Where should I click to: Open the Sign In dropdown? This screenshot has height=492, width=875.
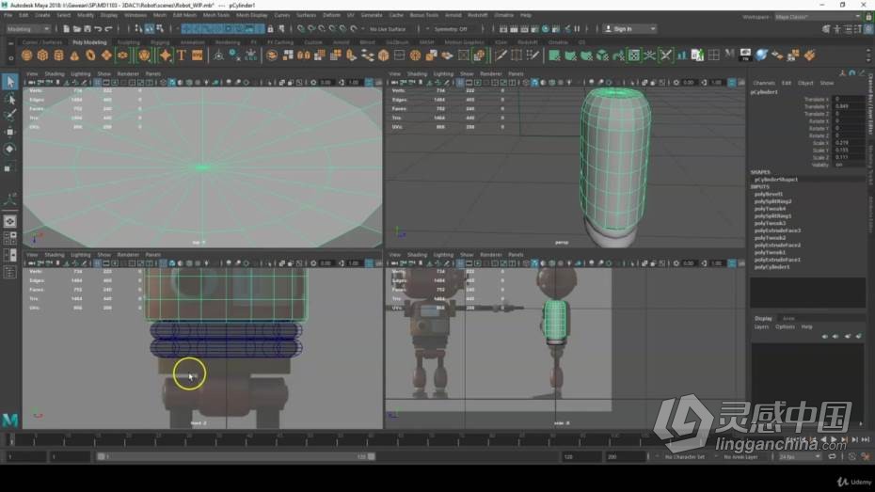(x=630, y=29)
